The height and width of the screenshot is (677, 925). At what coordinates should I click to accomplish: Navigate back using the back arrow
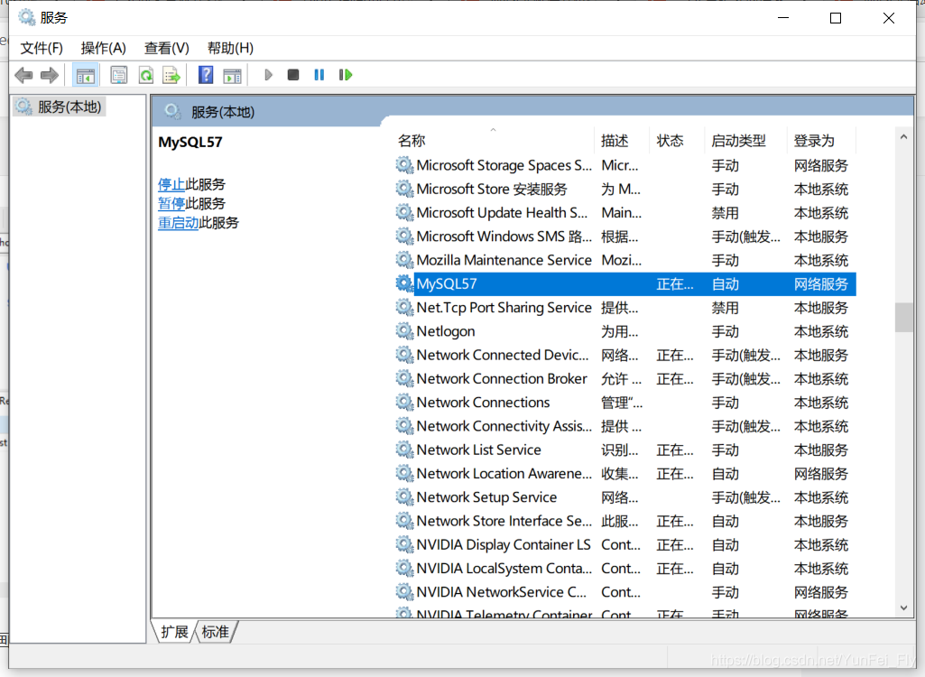23,74
